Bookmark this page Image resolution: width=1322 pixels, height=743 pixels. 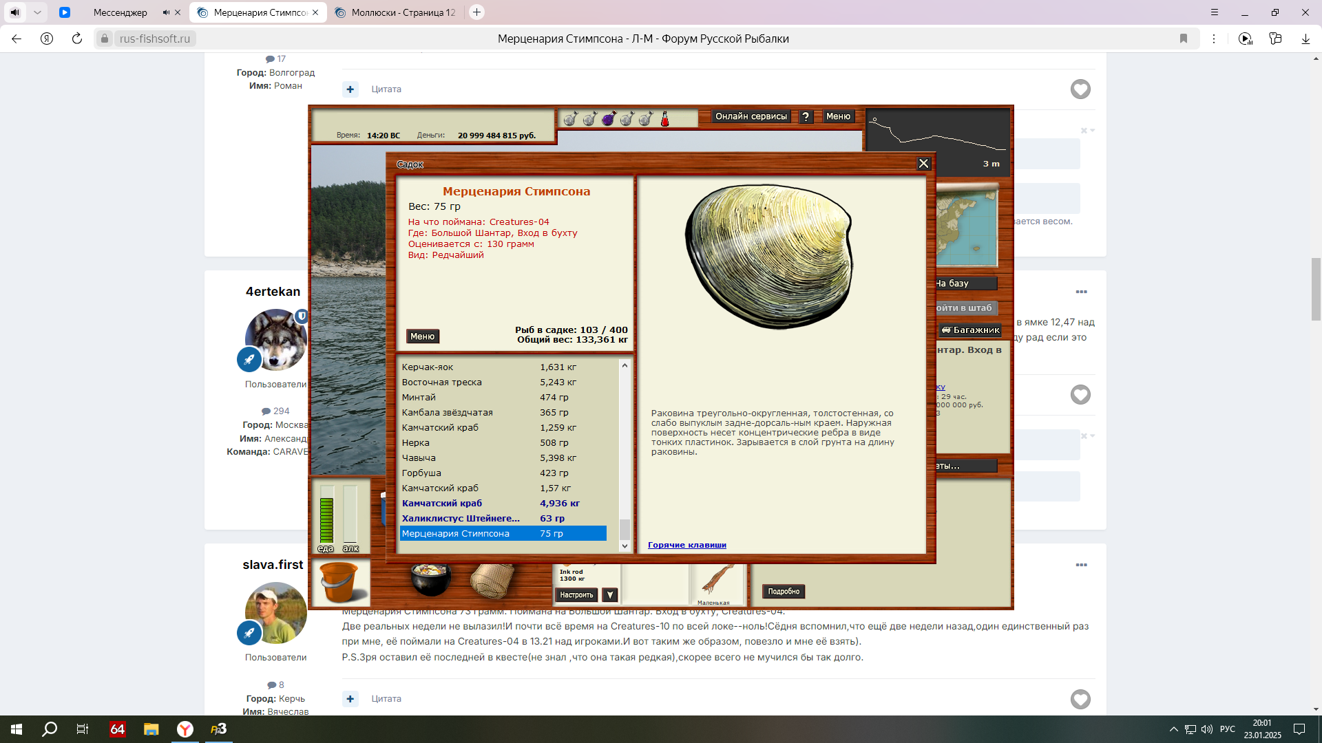(x=1184, y=39)
